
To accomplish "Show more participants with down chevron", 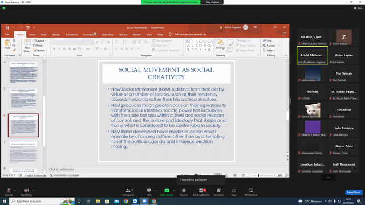I will (x=328, y=177).
